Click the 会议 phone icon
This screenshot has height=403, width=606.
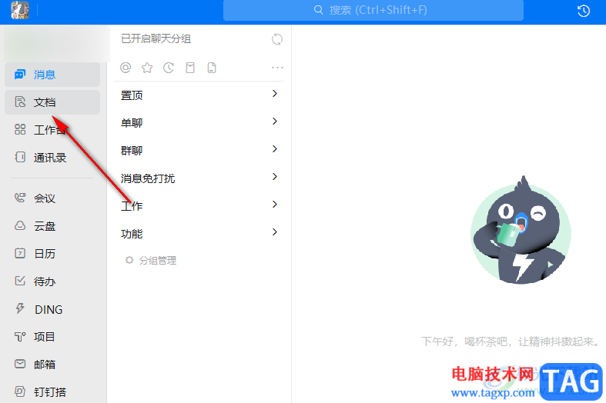pyautogui.click(x=20, y=198)
